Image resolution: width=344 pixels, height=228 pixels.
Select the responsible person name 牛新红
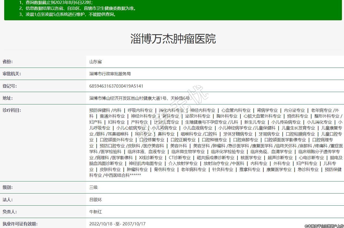95,212
